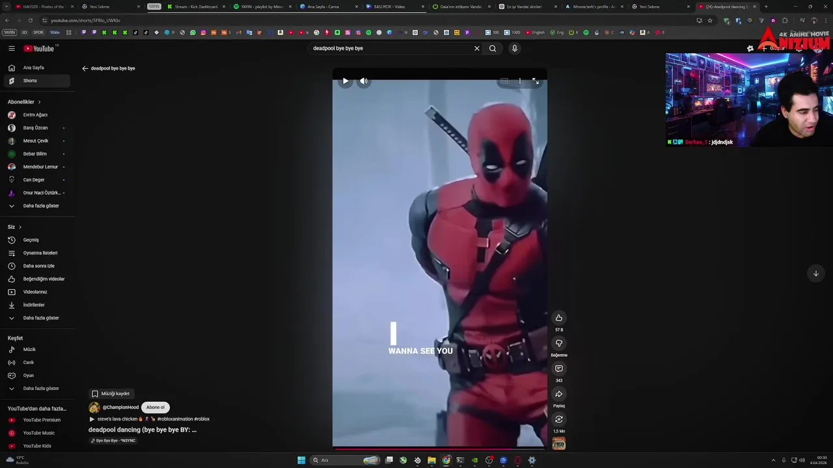Image resolution: width=833 pixels, height=468 pixels.
Task: Play the Deadpool short
Action: (346, 81)
